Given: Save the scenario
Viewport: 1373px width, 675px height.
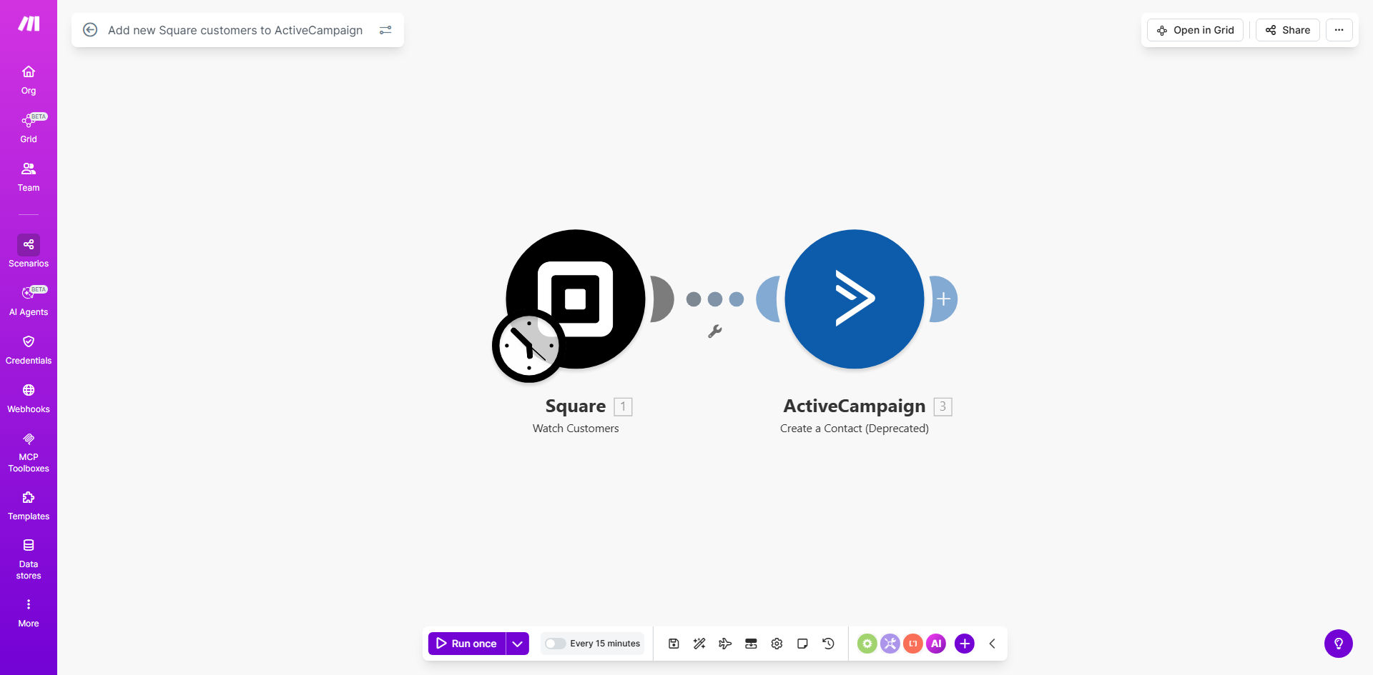Looking at the screenshot, I should [x=674, y=644].
